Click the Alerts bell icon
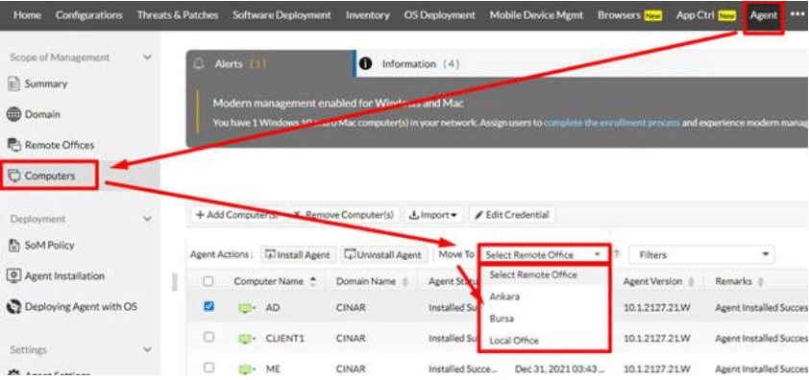 (199, 64)
